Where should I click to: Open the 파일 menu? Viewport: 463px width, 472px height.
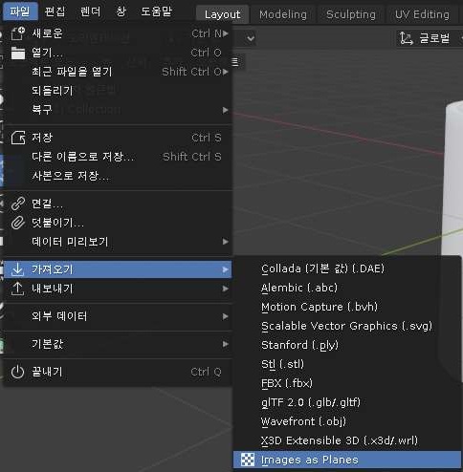point(20,11)
